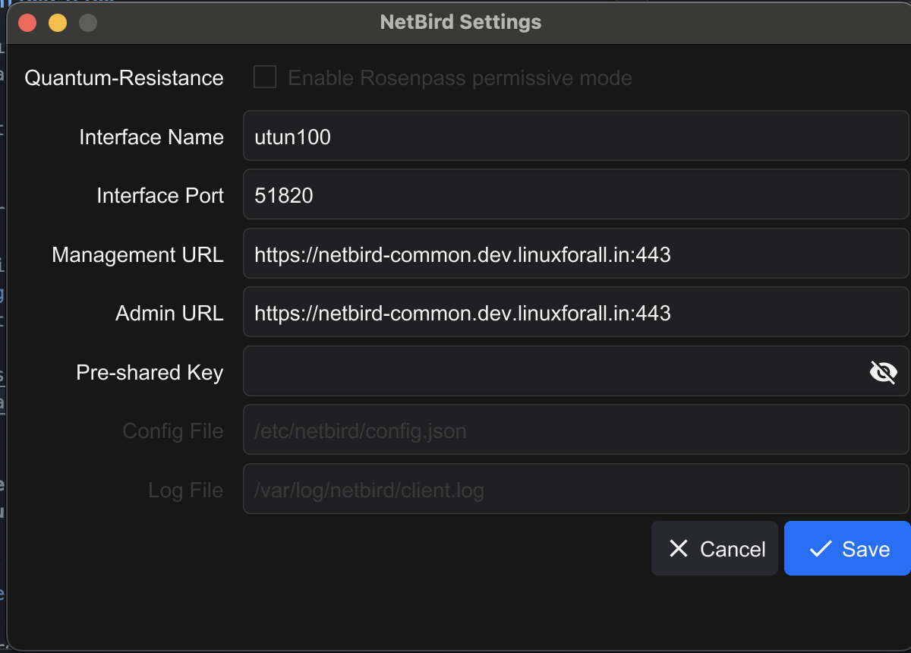
Task: Click into the Admin URL text field
Action: tap(575, 313)
